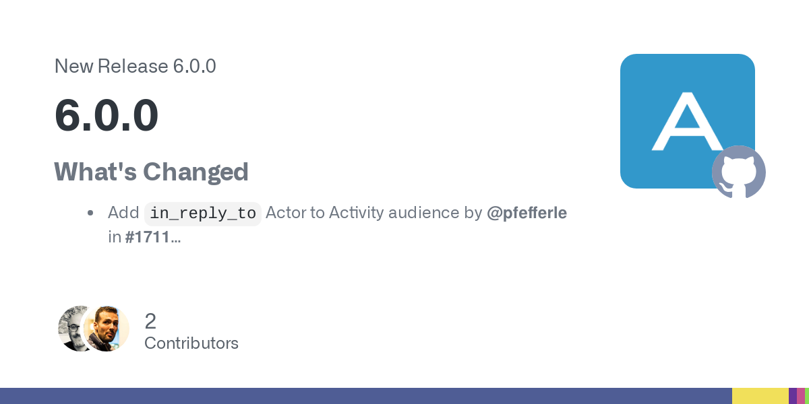This screenshot has height=404, width=809.
Task: Open the second contributor's bearded avatar
Action: (108, 328)
